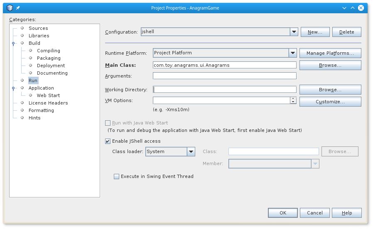Click the Libraries node bullet icon
373x229 pixels.
click(x=22, y=36)
